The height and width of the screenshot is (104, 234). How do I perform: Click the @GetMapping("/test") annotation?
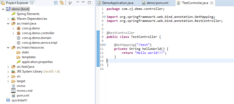point(133,45)
